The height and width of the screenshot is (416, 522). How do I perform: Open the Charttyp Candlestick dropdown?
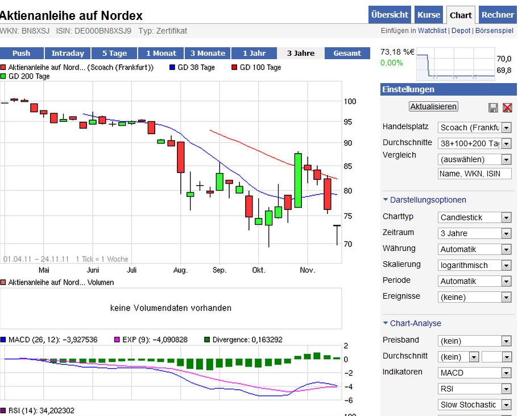tap(474, 217)
